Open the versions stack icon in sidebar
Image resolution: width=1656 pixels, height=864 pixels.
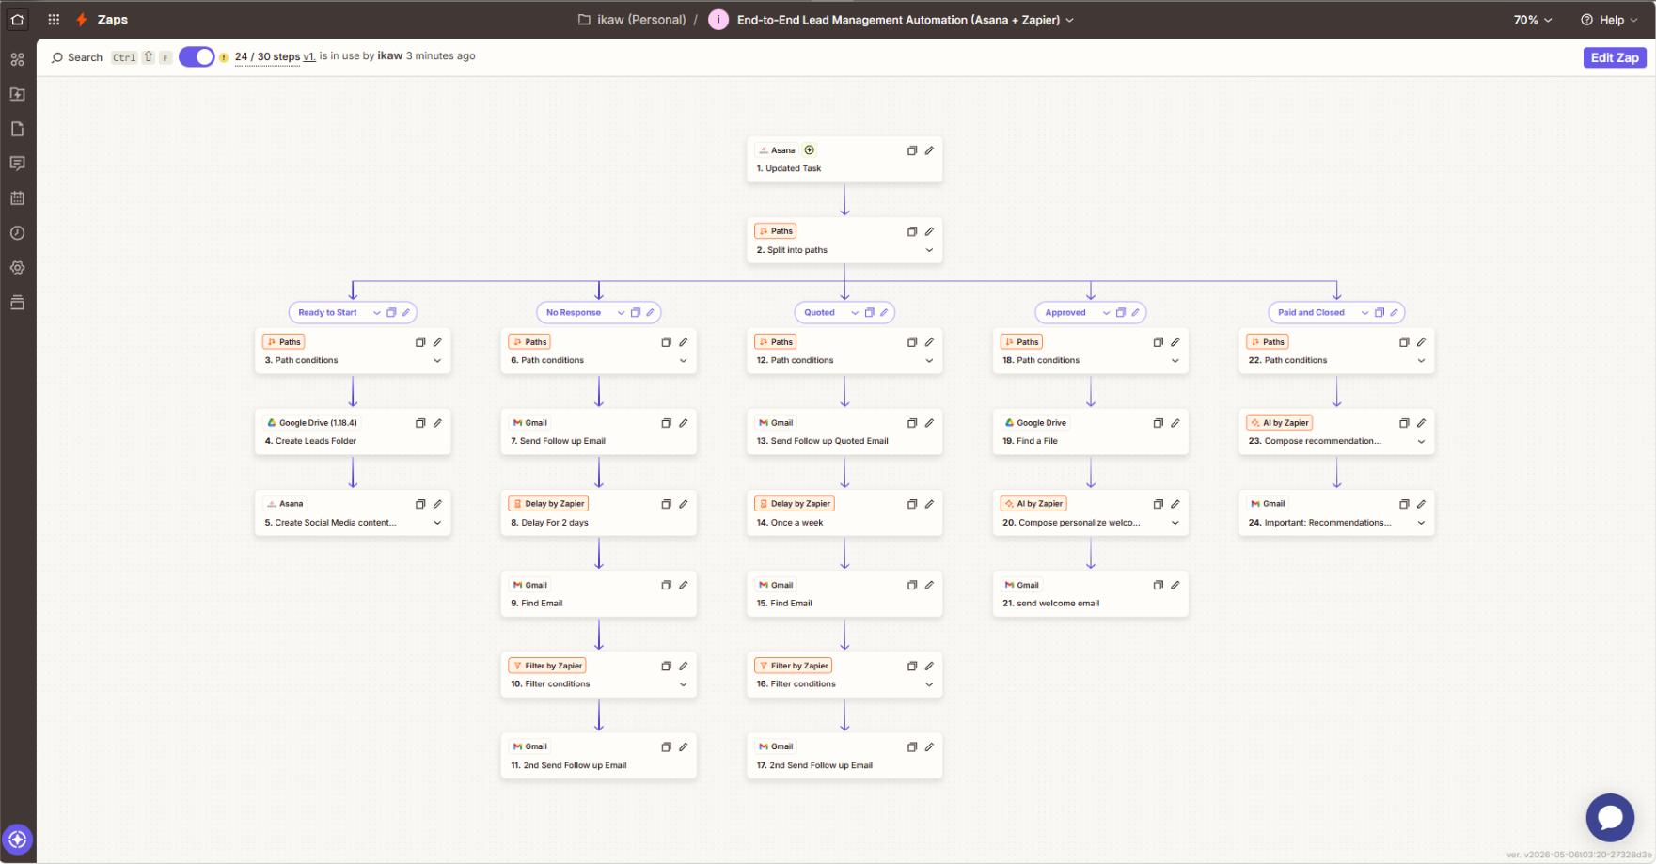[x=17, y=303]
